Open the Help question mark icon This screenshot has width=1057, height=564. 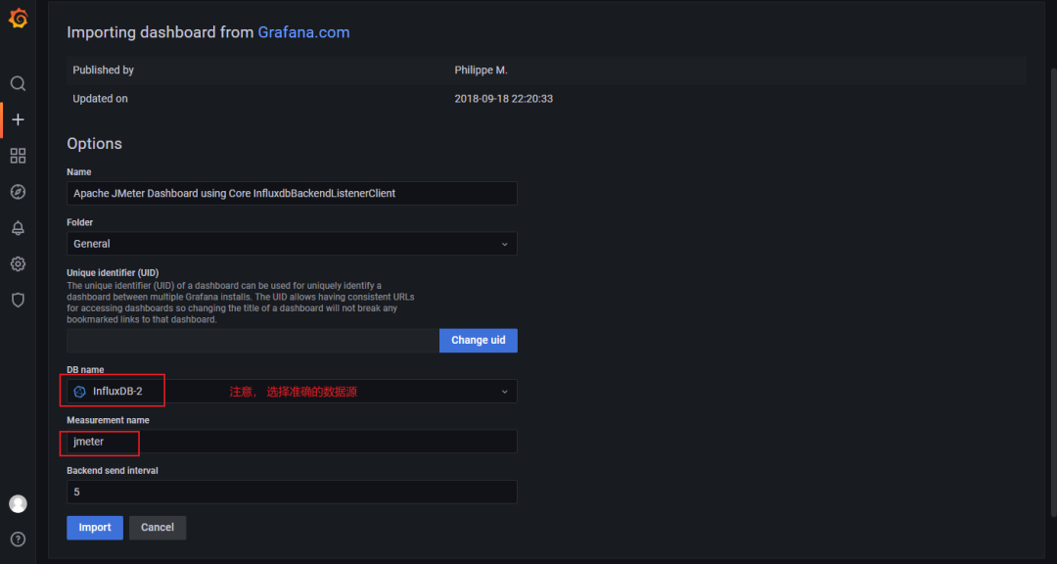pos(18,539)
